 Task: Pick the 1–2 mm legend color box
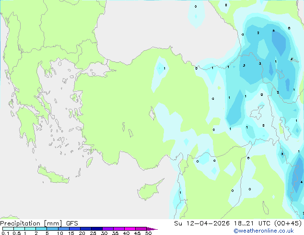pos(30,229)
